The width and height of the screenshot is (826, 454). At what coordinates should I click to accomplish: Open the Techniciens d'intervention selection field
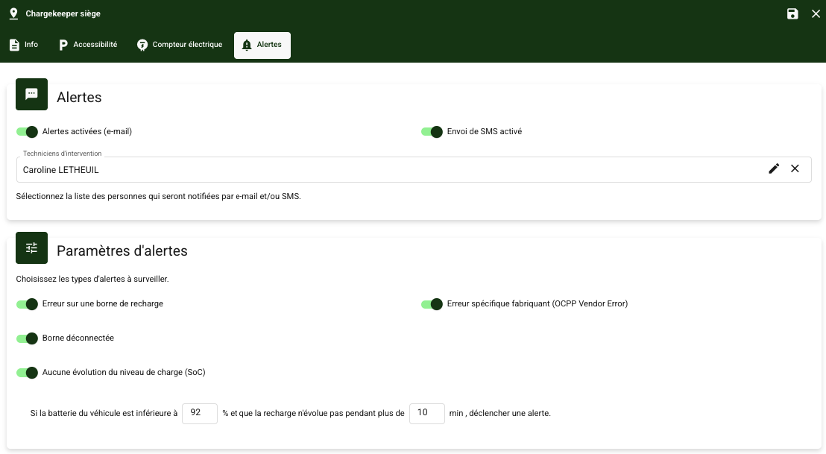click(388, 170)
